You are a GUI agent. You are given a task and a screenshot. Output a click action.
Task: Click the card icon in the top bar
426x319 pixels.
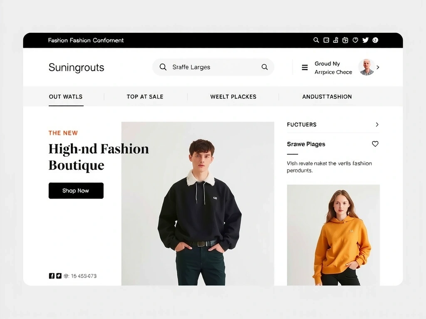point(326,40)
